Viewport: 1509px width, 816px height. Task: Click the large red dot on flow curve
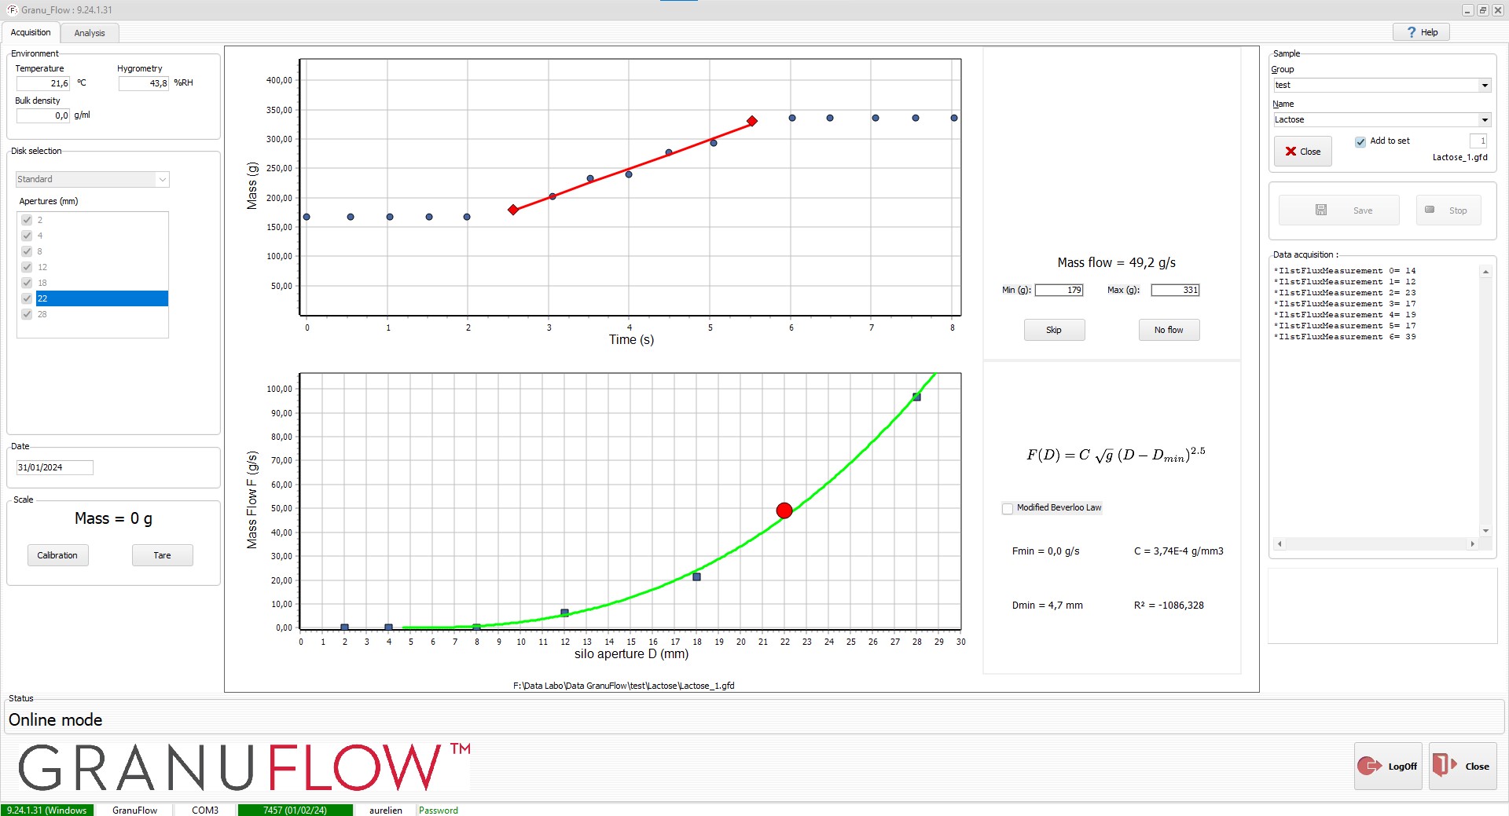784,510
